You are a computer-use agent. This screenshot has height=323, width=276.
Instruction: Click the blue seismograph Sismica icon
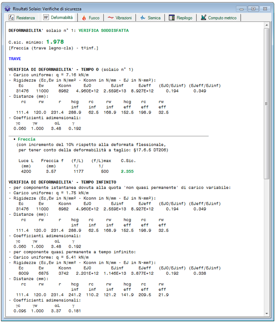point(143,18)
